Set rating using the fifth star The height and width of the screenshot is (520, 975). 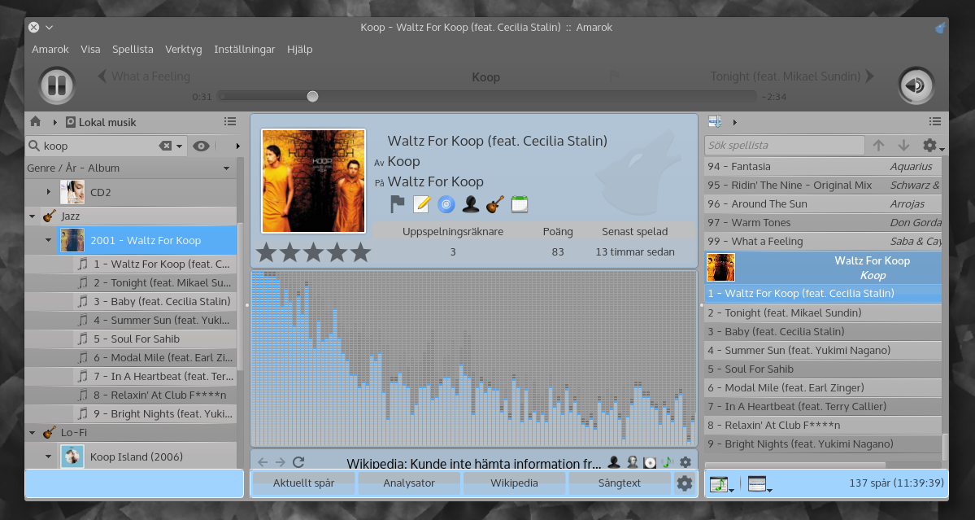[361, 252]
